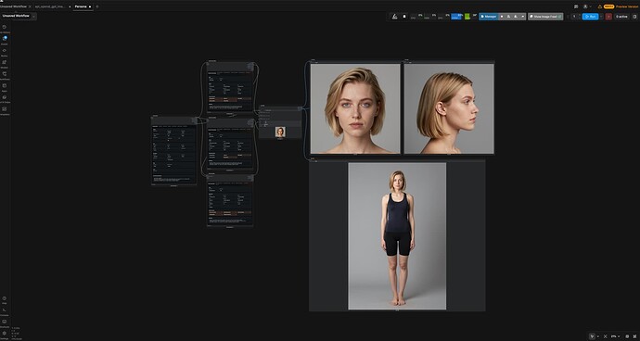The image size is (640, 341).
Task: Click the Show Image Feed button
Action: coord(545,17)
